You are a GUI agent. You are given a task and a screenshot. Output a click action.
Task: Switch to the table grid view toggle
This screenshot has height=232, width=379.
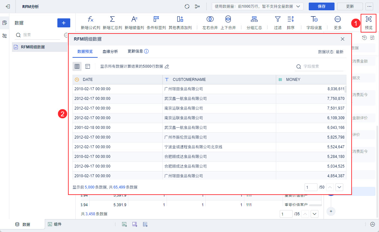[77, 66]
